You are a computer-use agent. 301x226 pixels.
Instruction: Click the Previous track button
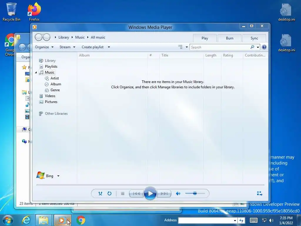point(136,194)
